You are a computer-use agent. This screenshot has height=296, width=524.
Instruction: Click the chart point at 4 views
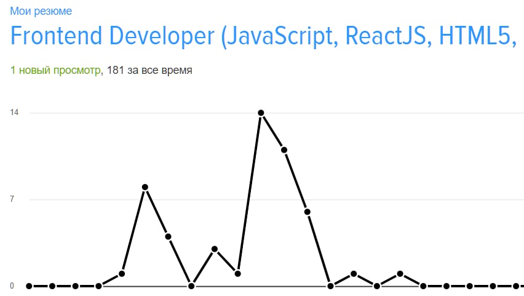pos(169,237)
